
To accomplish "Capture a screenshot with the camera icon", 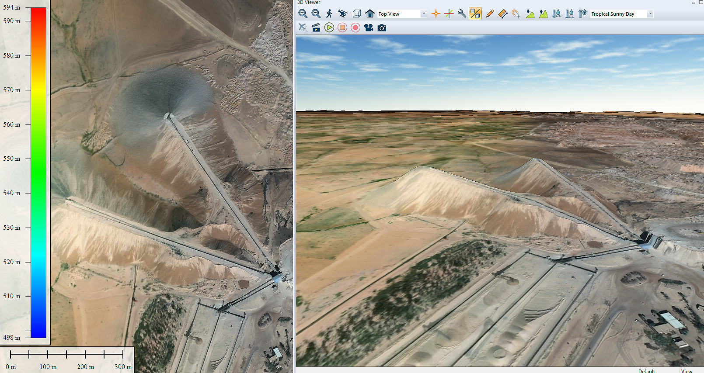I will tap(382, 28).
